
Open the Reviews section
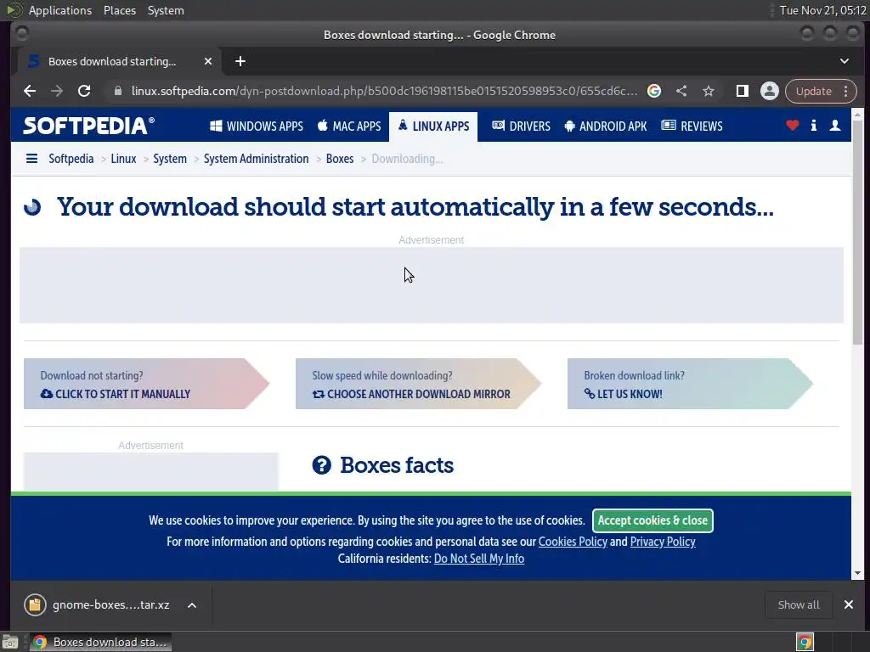click(692, 126)
